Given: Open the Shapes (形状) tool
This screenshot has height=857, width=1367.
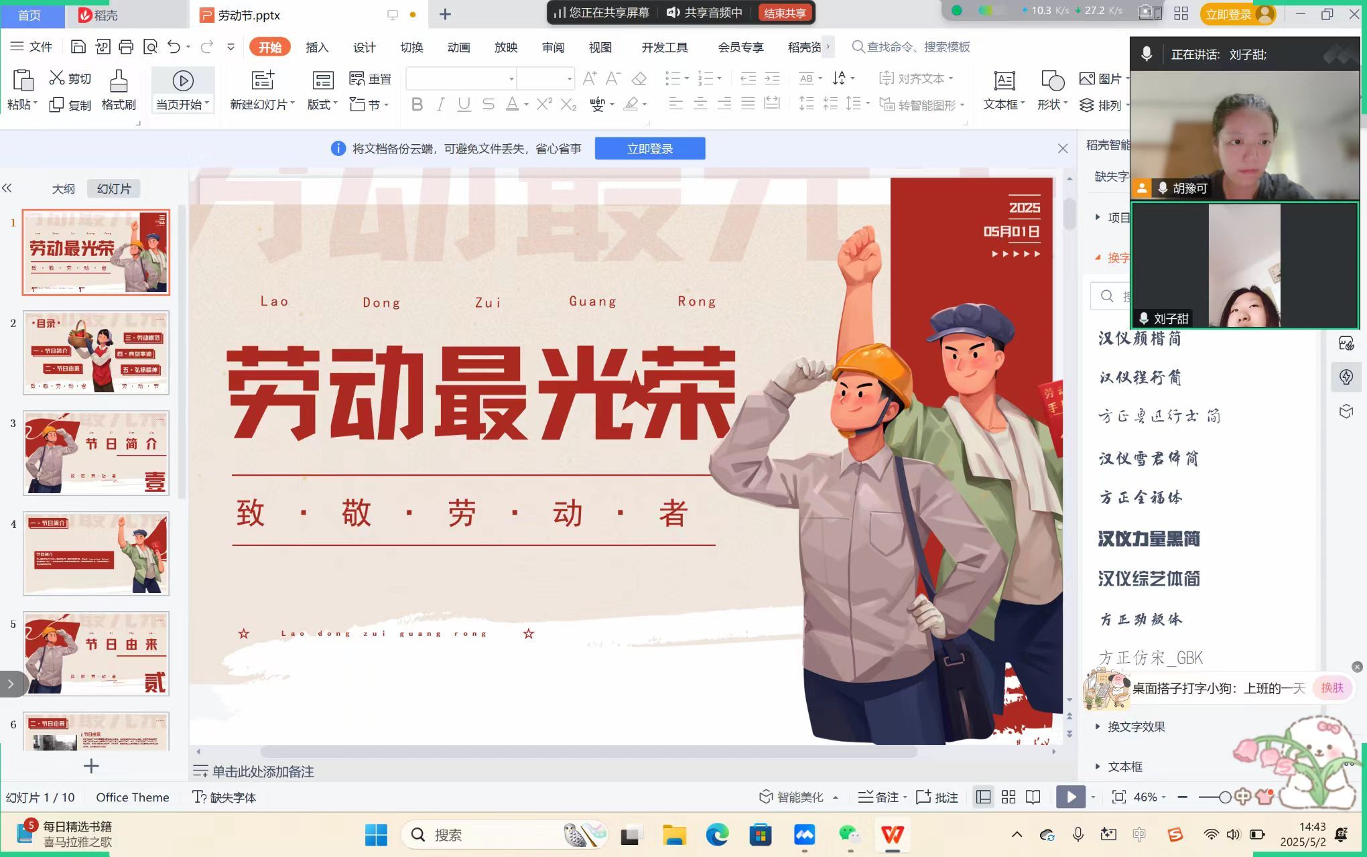Looking at the screenshot, I should [1052, 81].
